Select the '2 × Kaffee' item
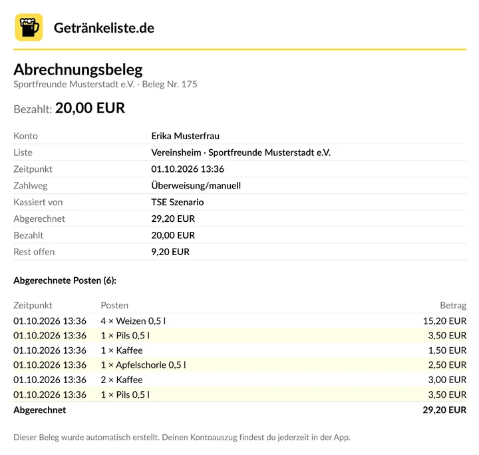 click(122, 380)
